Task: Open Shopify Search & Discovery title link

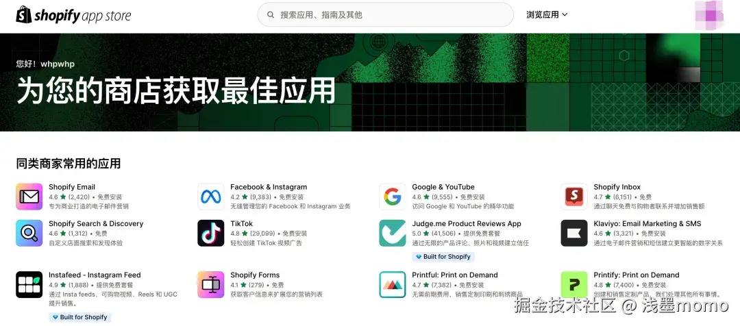Action: click(x=96, y=224)
